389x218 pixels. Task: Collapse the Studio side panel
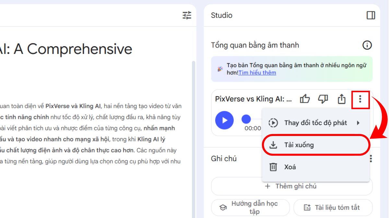click(371, 15)
